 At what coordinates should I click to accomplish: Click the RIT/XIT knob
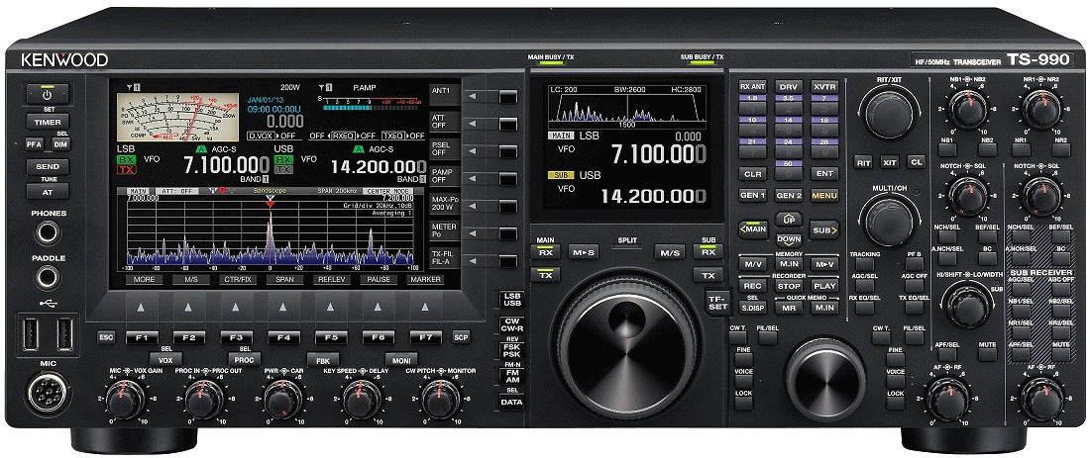[889, 112]
